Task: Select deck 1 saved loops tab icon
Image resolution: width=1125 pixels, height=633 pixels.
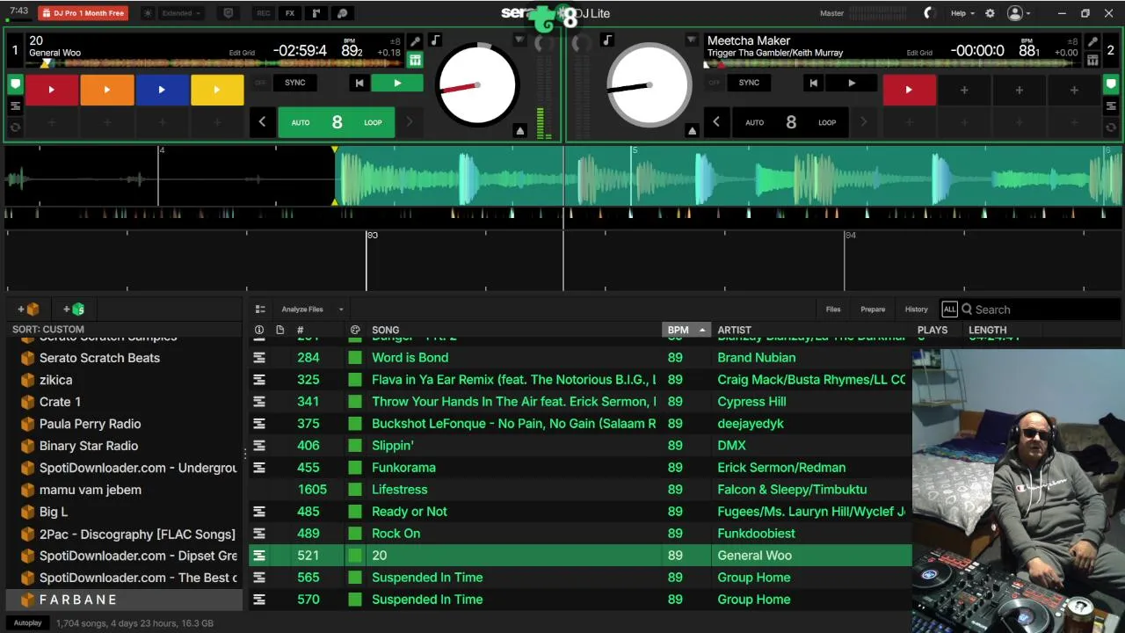Action: click(15, 106)
